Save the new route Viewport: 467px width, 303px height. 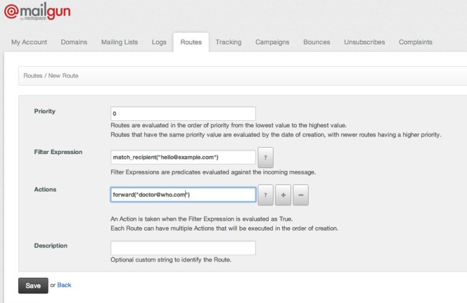pyautogui.click(x=33, y=285)
